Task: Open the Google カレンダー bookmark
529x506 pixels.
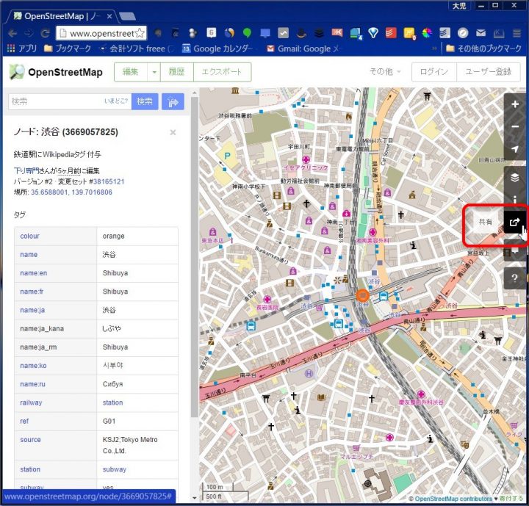Action: [x=217, y=49]
